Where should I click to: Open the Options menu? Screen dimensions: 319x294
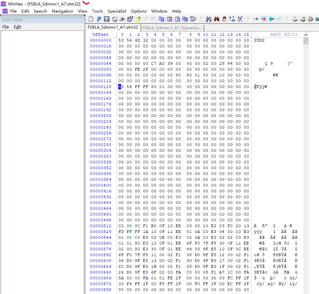[x=138, y=11]
